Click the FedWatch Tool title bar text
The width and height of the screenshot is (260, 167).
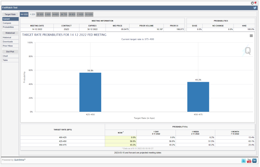[10, 8]
